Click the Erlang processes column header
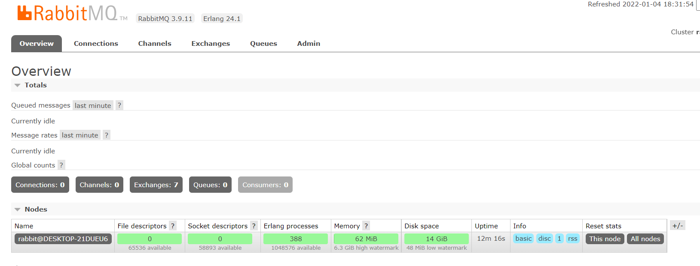The height and width of the screenshot is (266, 700). [x=291, y=226]
